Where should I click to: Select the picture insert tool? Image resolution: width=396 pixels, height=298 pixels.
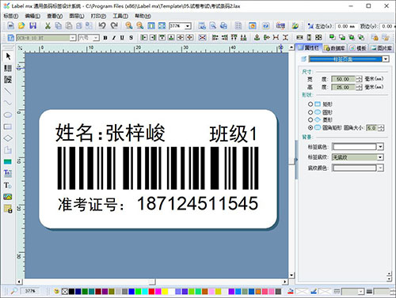tap(8, 197)
